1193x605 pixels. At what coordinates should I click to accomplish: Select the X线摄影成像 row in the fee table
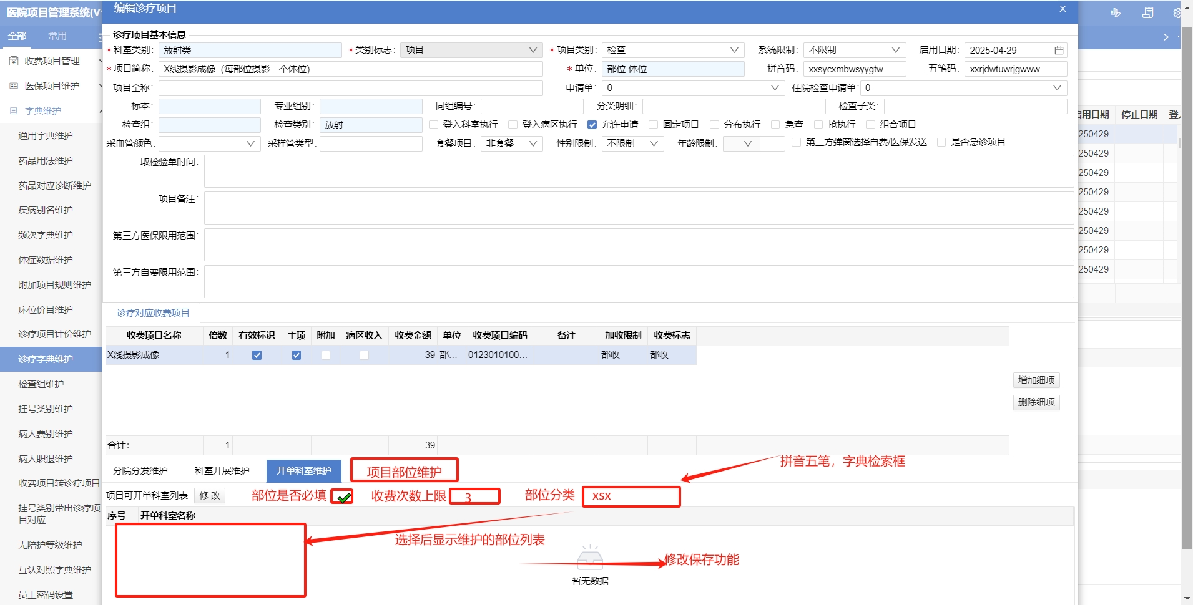[401, 355]
